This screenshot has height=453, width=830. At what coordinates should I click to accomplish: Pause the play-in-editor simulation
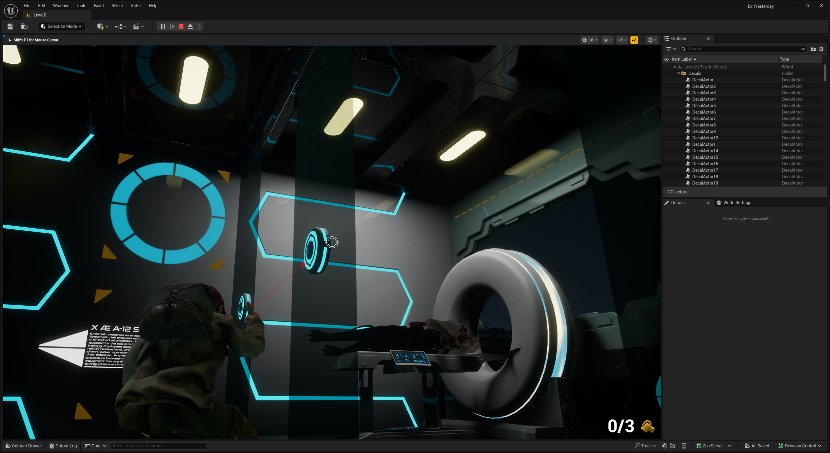163,27
